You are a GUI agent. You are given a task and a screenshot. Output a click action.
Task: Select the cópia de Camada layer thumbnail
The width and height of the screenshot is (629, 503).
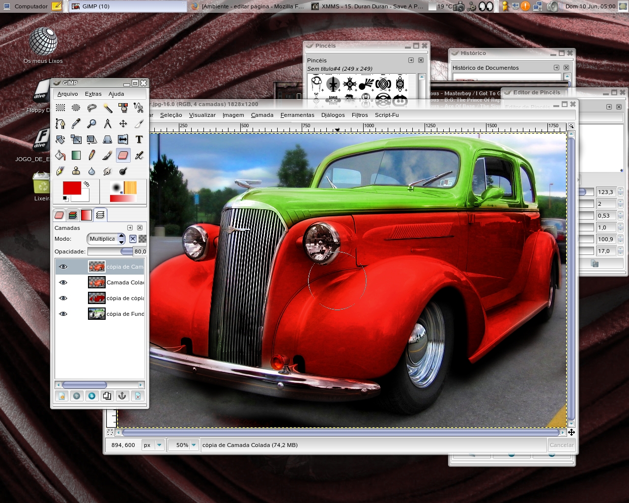tap(97, 267)
